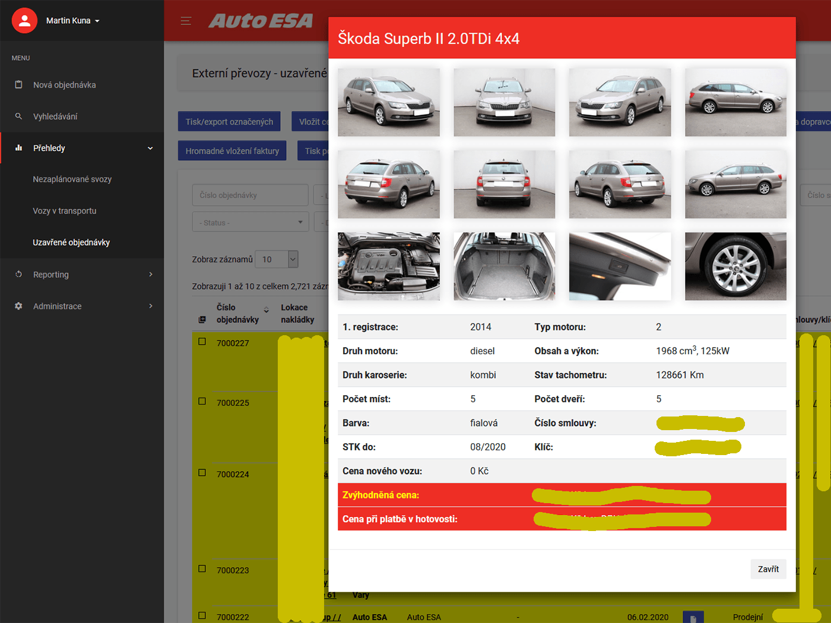Image resolution: width=831 pixels, height=623 pixels.
Task: Click the Zavřít button in dialog
Action: pyautogui.click(x=768, y=569)
